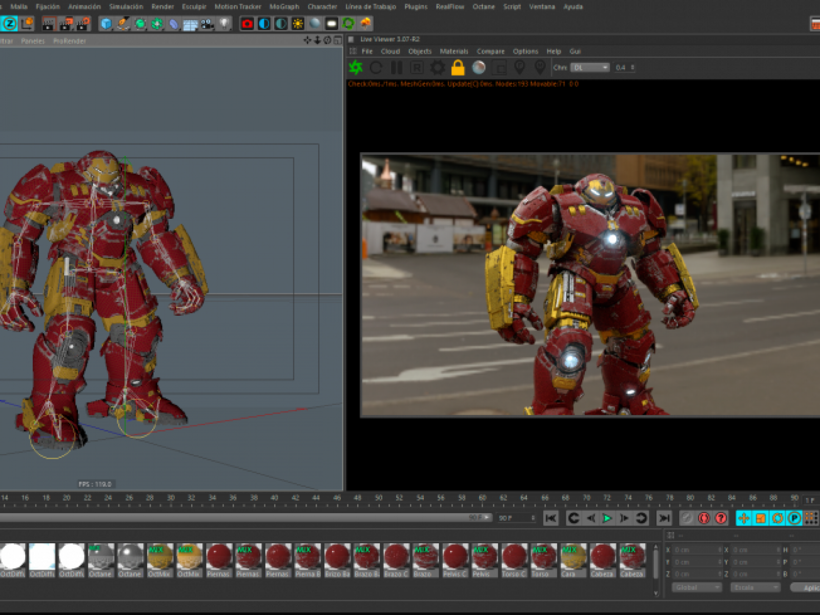Open the Paneles viewport menu
The height and width of the screenshot is (615, 820).
(33, 41)
